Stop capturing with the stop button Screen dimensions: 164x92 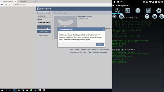[x=115, y=16]
